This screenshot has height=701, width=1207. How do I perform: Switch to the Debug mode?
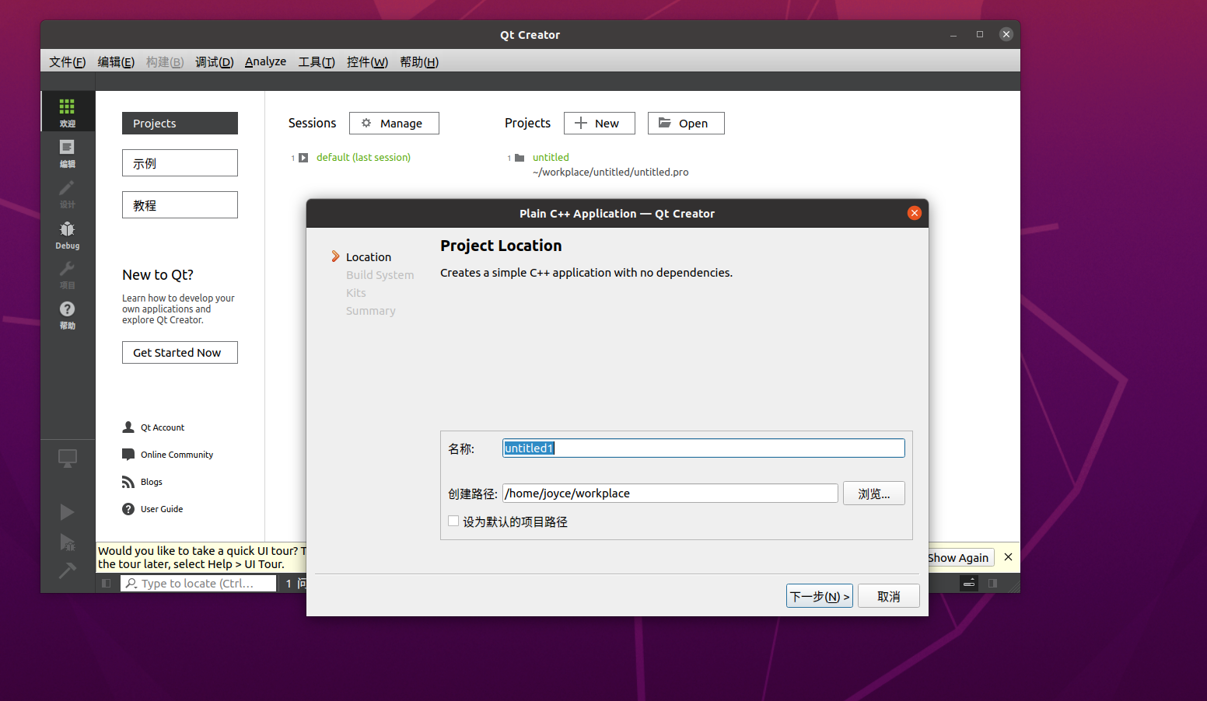pos(68,234)
